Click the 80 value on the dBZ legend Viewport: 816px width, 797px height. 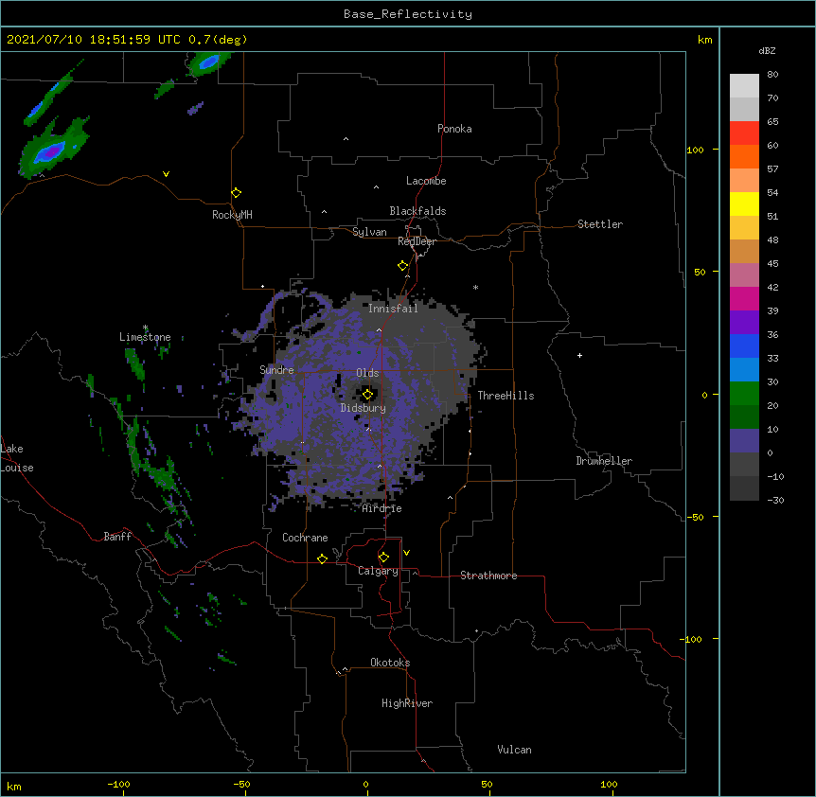772,75
